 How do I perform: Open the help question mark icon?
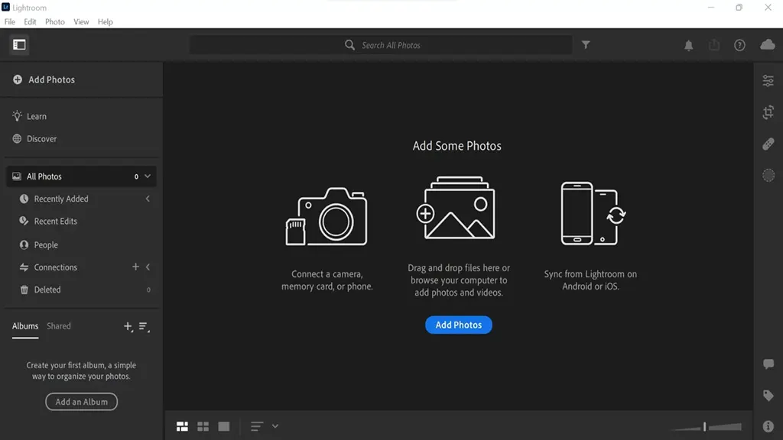tap(739, 45)
